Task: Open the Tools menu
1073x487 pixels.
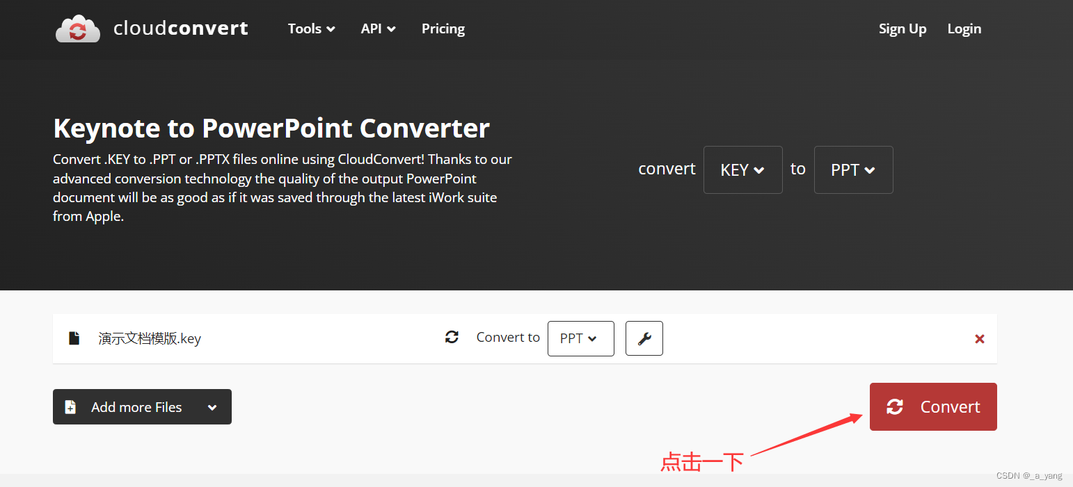Action: [312, 28]
